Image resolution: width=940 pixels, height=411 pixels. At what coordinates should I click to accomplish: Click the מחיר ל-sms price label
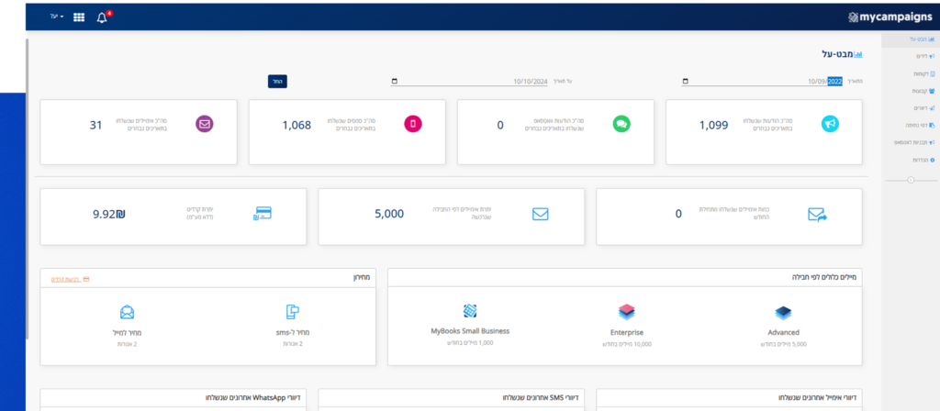point(295,332)
